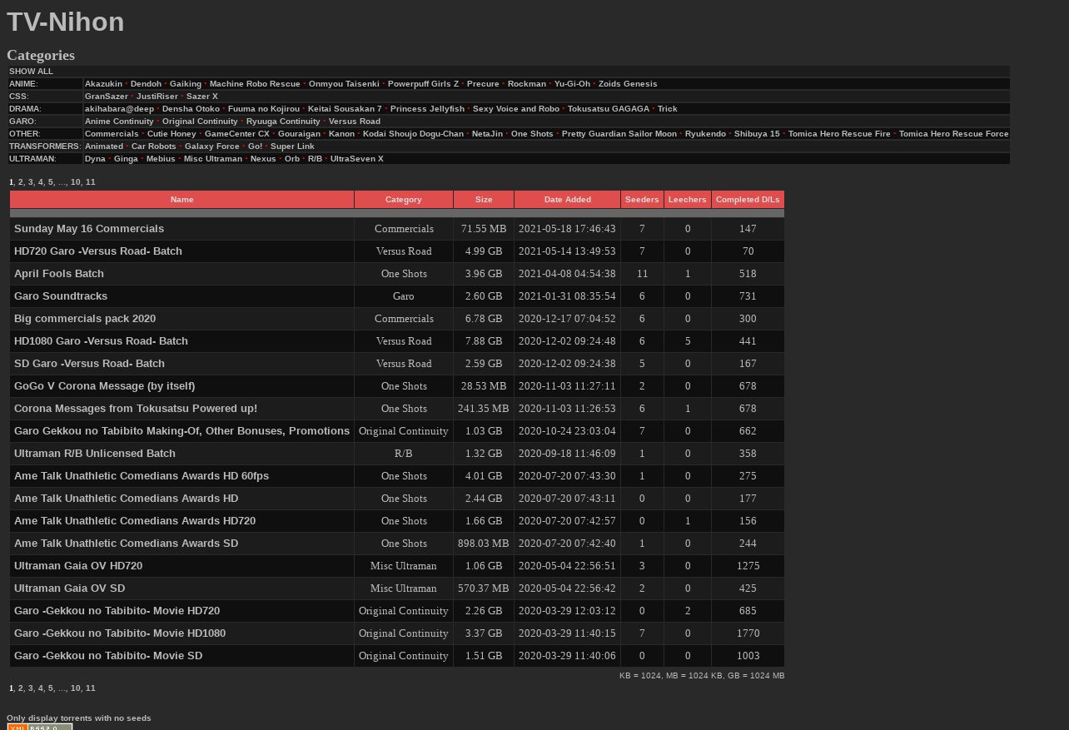Filter by Precure category
Screen dimensions: 1069x730
[x=483, y=84]
